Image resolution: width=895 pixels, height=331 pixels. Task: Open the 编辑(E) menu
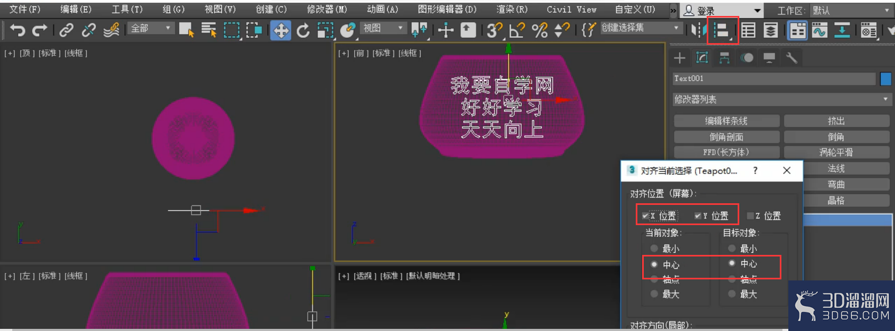tap(76, 10)
